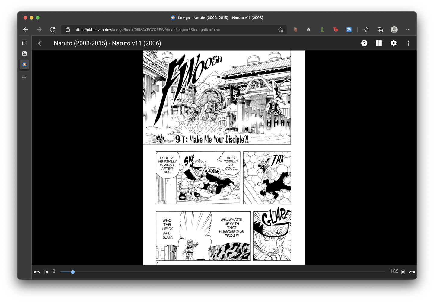Screen dimensions: 434x302
Task: Click the reload page button
Action: click(x=52, y=30)
